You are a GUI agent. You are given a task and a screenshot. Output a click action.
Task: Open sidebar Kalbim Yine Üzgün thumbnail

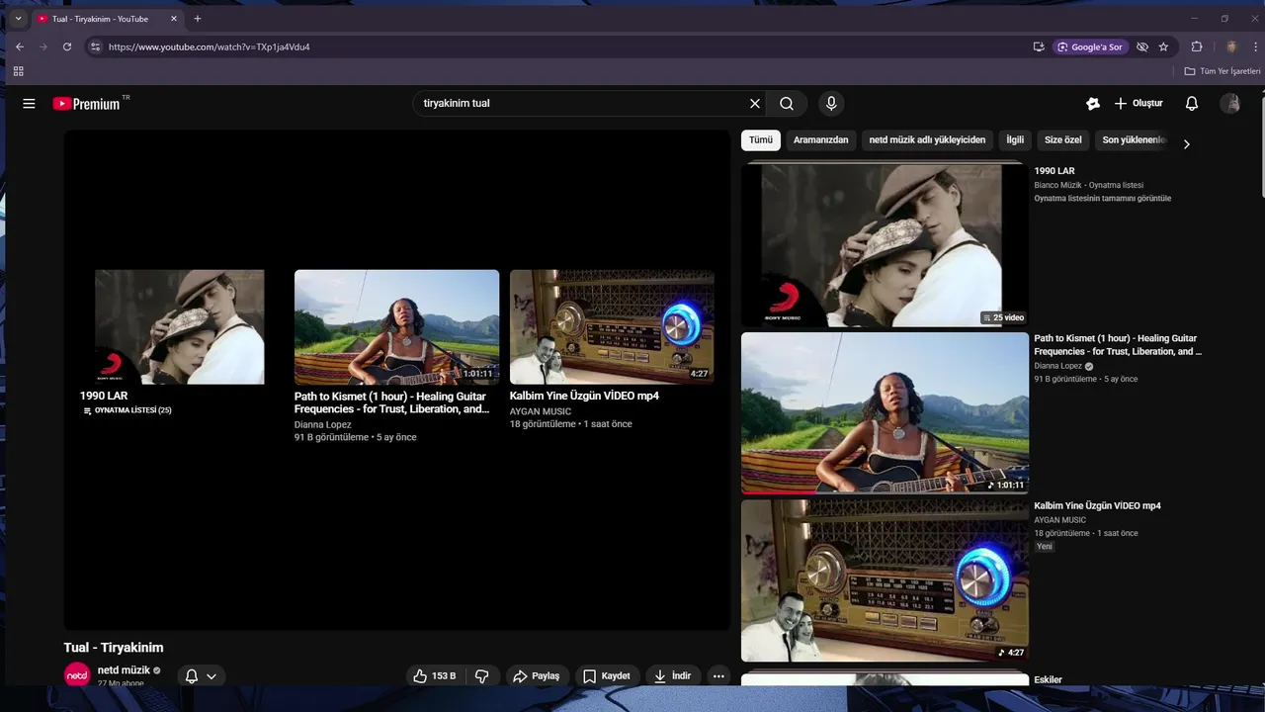[x=885, y=580]
